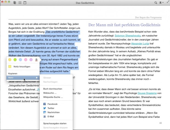Share via E-Mail menu label
The width and height of the screenshot is (170, 130).
[51, 117]
